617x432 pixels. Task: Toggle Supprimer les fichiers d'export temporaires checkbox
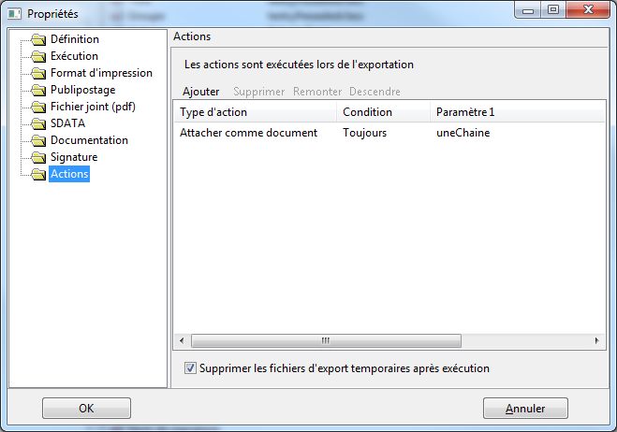(190, 368)
